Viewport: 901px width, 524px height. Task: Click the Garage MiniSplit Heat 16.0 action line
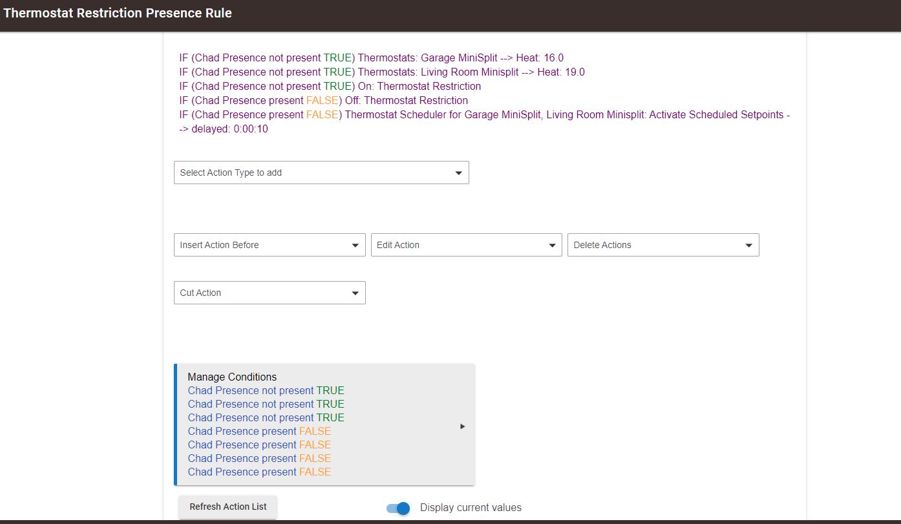[x=372, y=58]
